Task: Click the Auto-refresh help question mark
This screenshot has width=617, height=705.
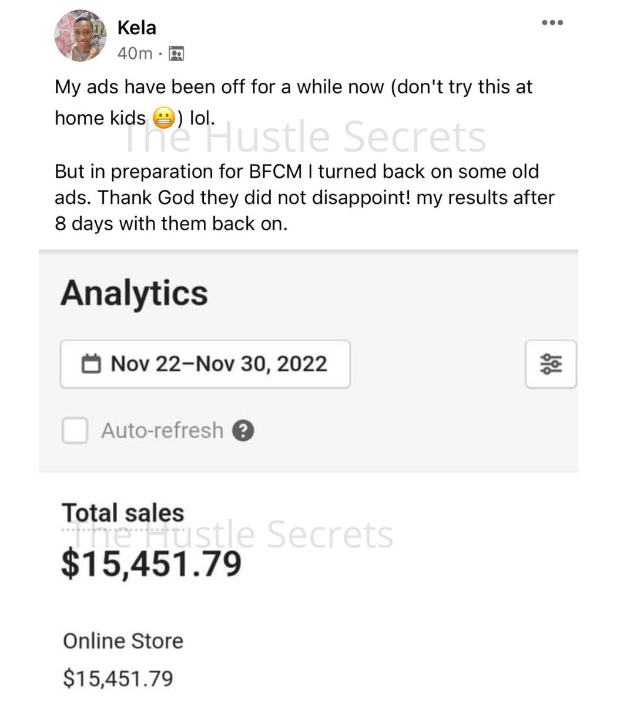Action: click(243, 431)
